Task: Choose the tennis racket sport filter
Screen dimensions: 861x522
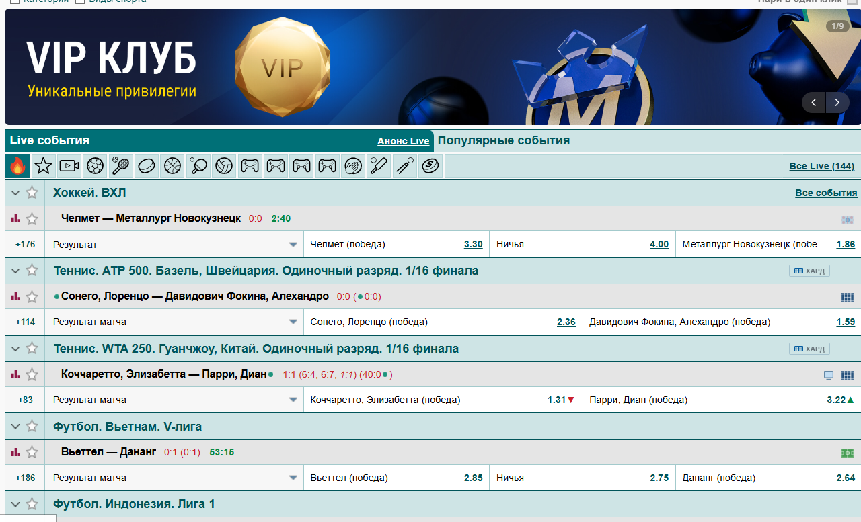Action: click(121, 165)
